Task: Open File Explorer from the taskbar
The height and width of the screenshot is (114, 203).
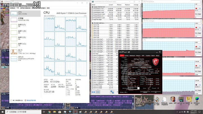Action: tap(54, 112)
